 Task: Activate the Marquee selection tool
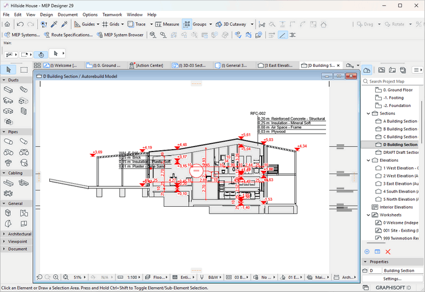tap(24, 70)
